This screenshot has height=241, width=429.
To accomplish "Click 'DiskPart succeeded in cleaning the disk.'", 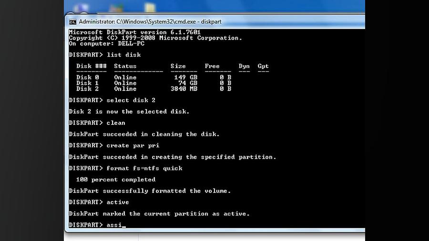I will [144, 134].
